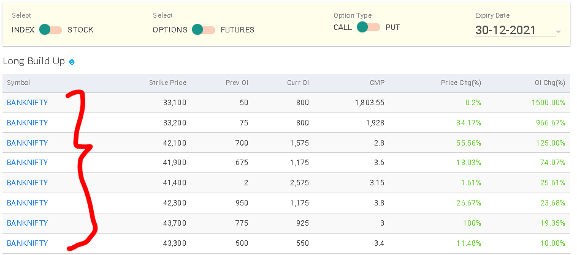Open BANKNIFTY link for 33,200 strike
577x255 pixels.
click(x=27, y=123)
